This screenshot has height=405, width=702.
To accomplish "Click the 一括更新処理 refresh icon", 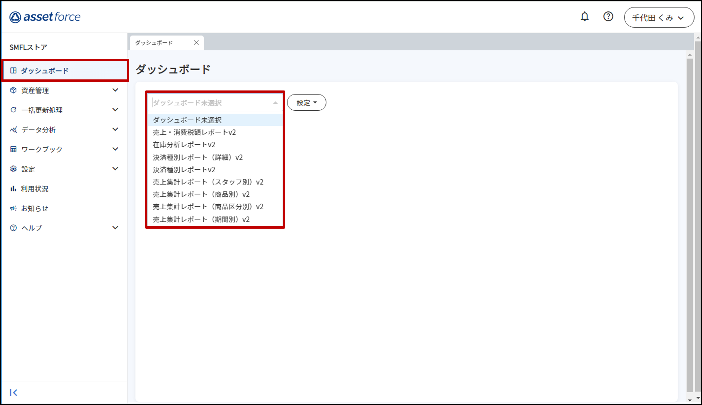I will click(x=13, y=110).
